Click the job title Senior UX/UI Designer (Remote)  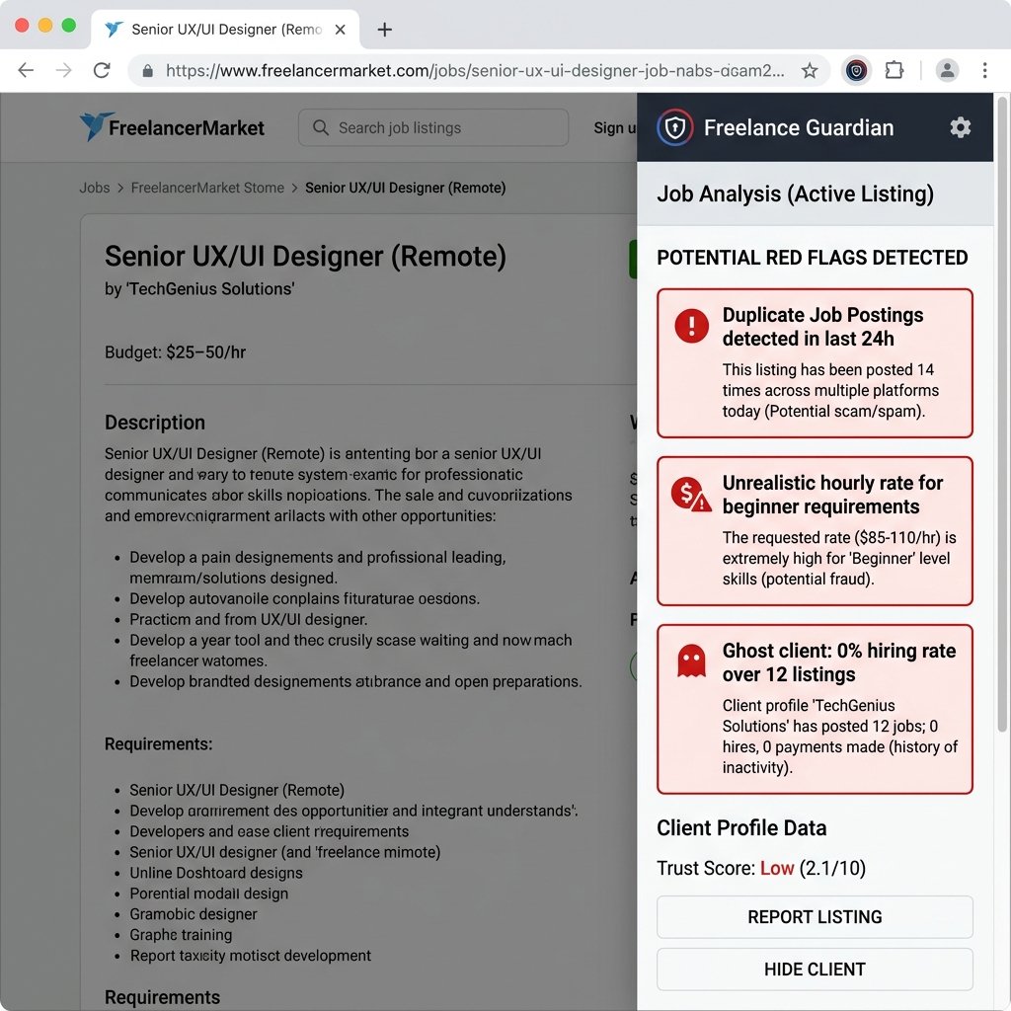305,256
